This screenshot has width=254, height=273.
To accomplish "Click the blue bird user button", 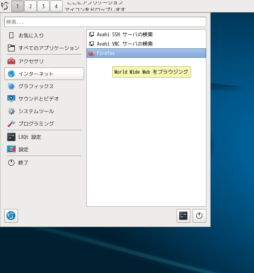I will point(11,216).
